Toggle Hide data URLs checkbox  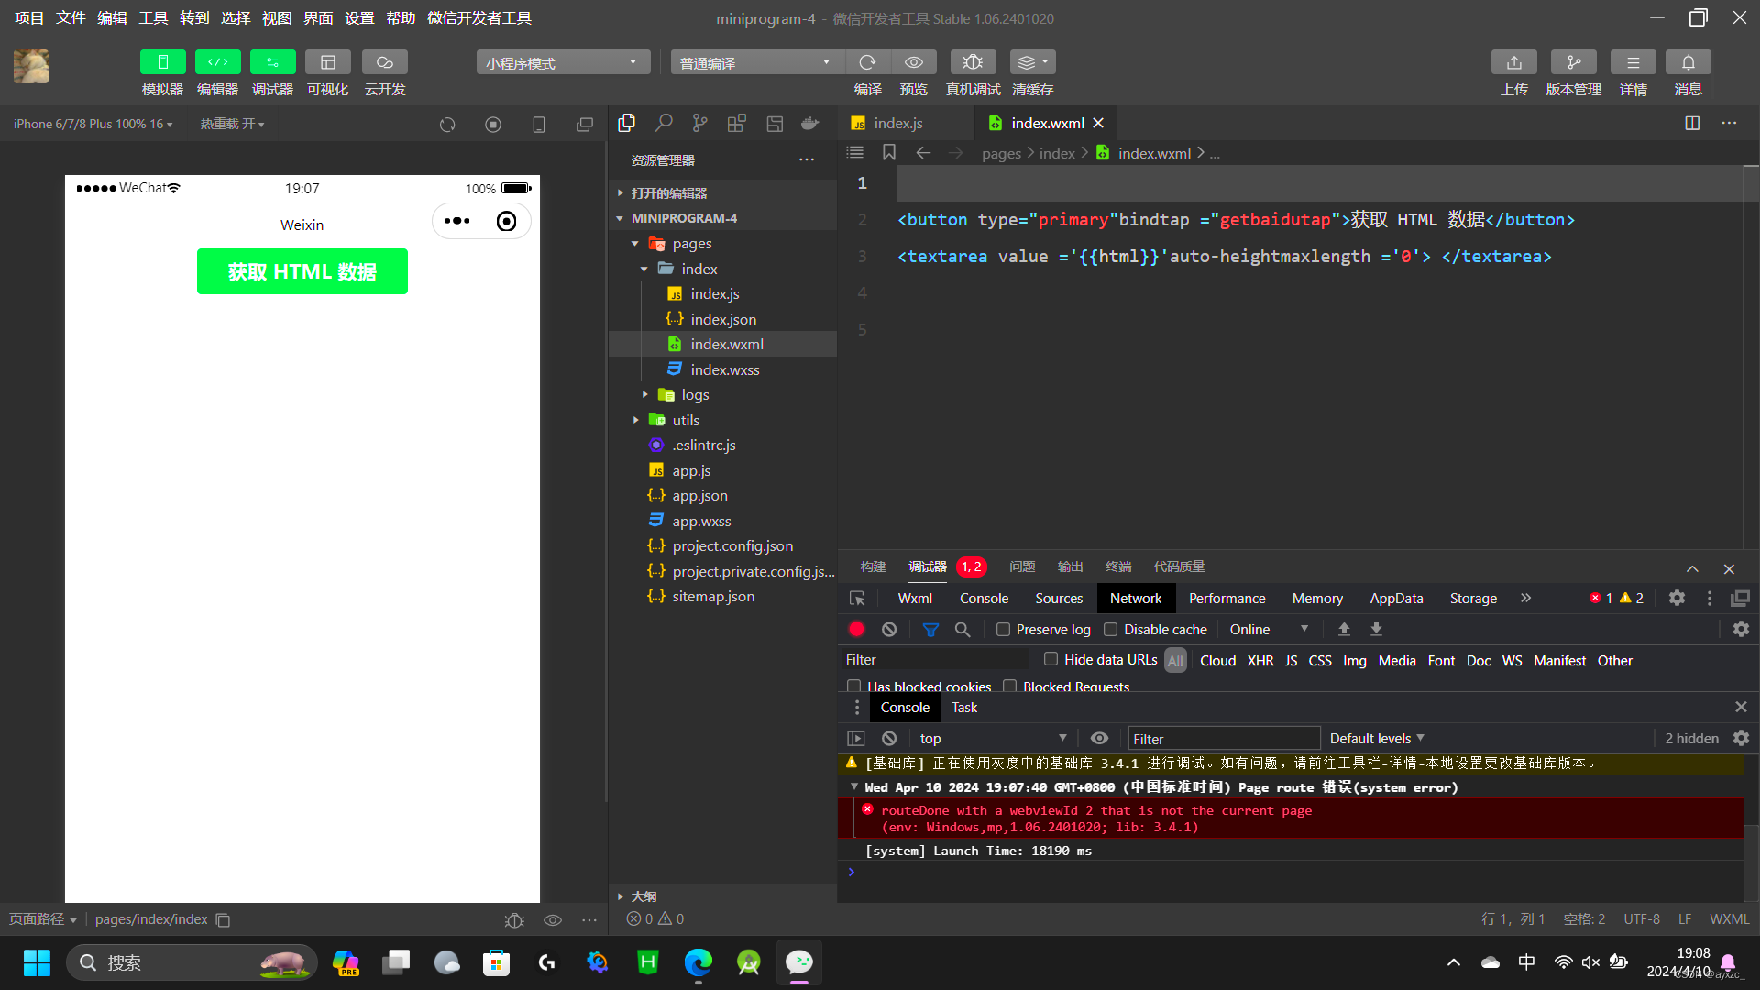pyautogui.click(x=1050, y=659)
